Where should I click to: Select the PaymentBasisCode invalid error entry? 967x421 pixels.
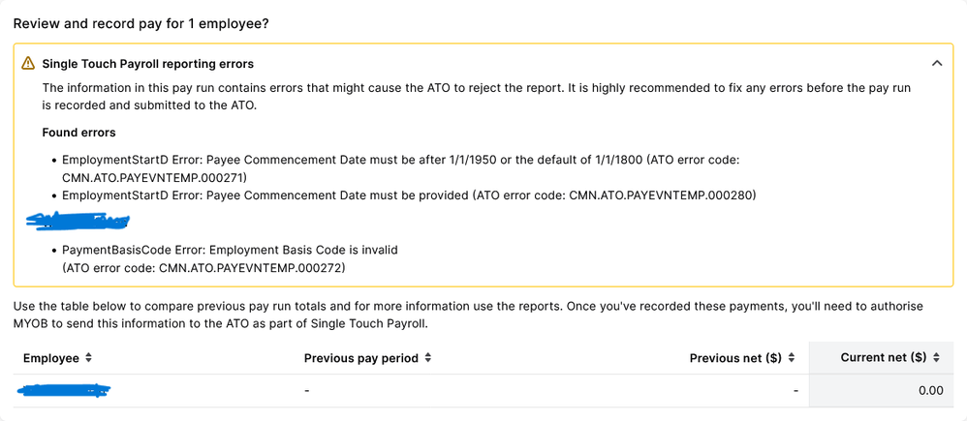point(230,258)
